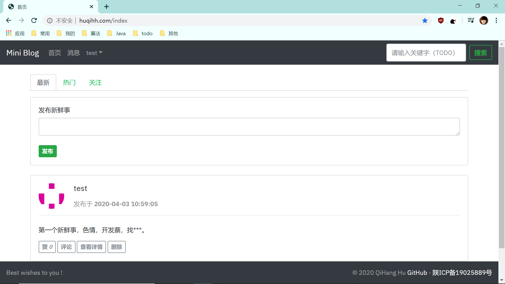Open the Chrome profile avatar
The height and width of the screenshot is (284, 505).
coord(484,21)
